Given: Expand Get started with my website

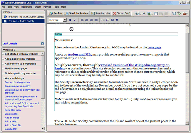Looking at the screenshot, I should coord(21,54).
